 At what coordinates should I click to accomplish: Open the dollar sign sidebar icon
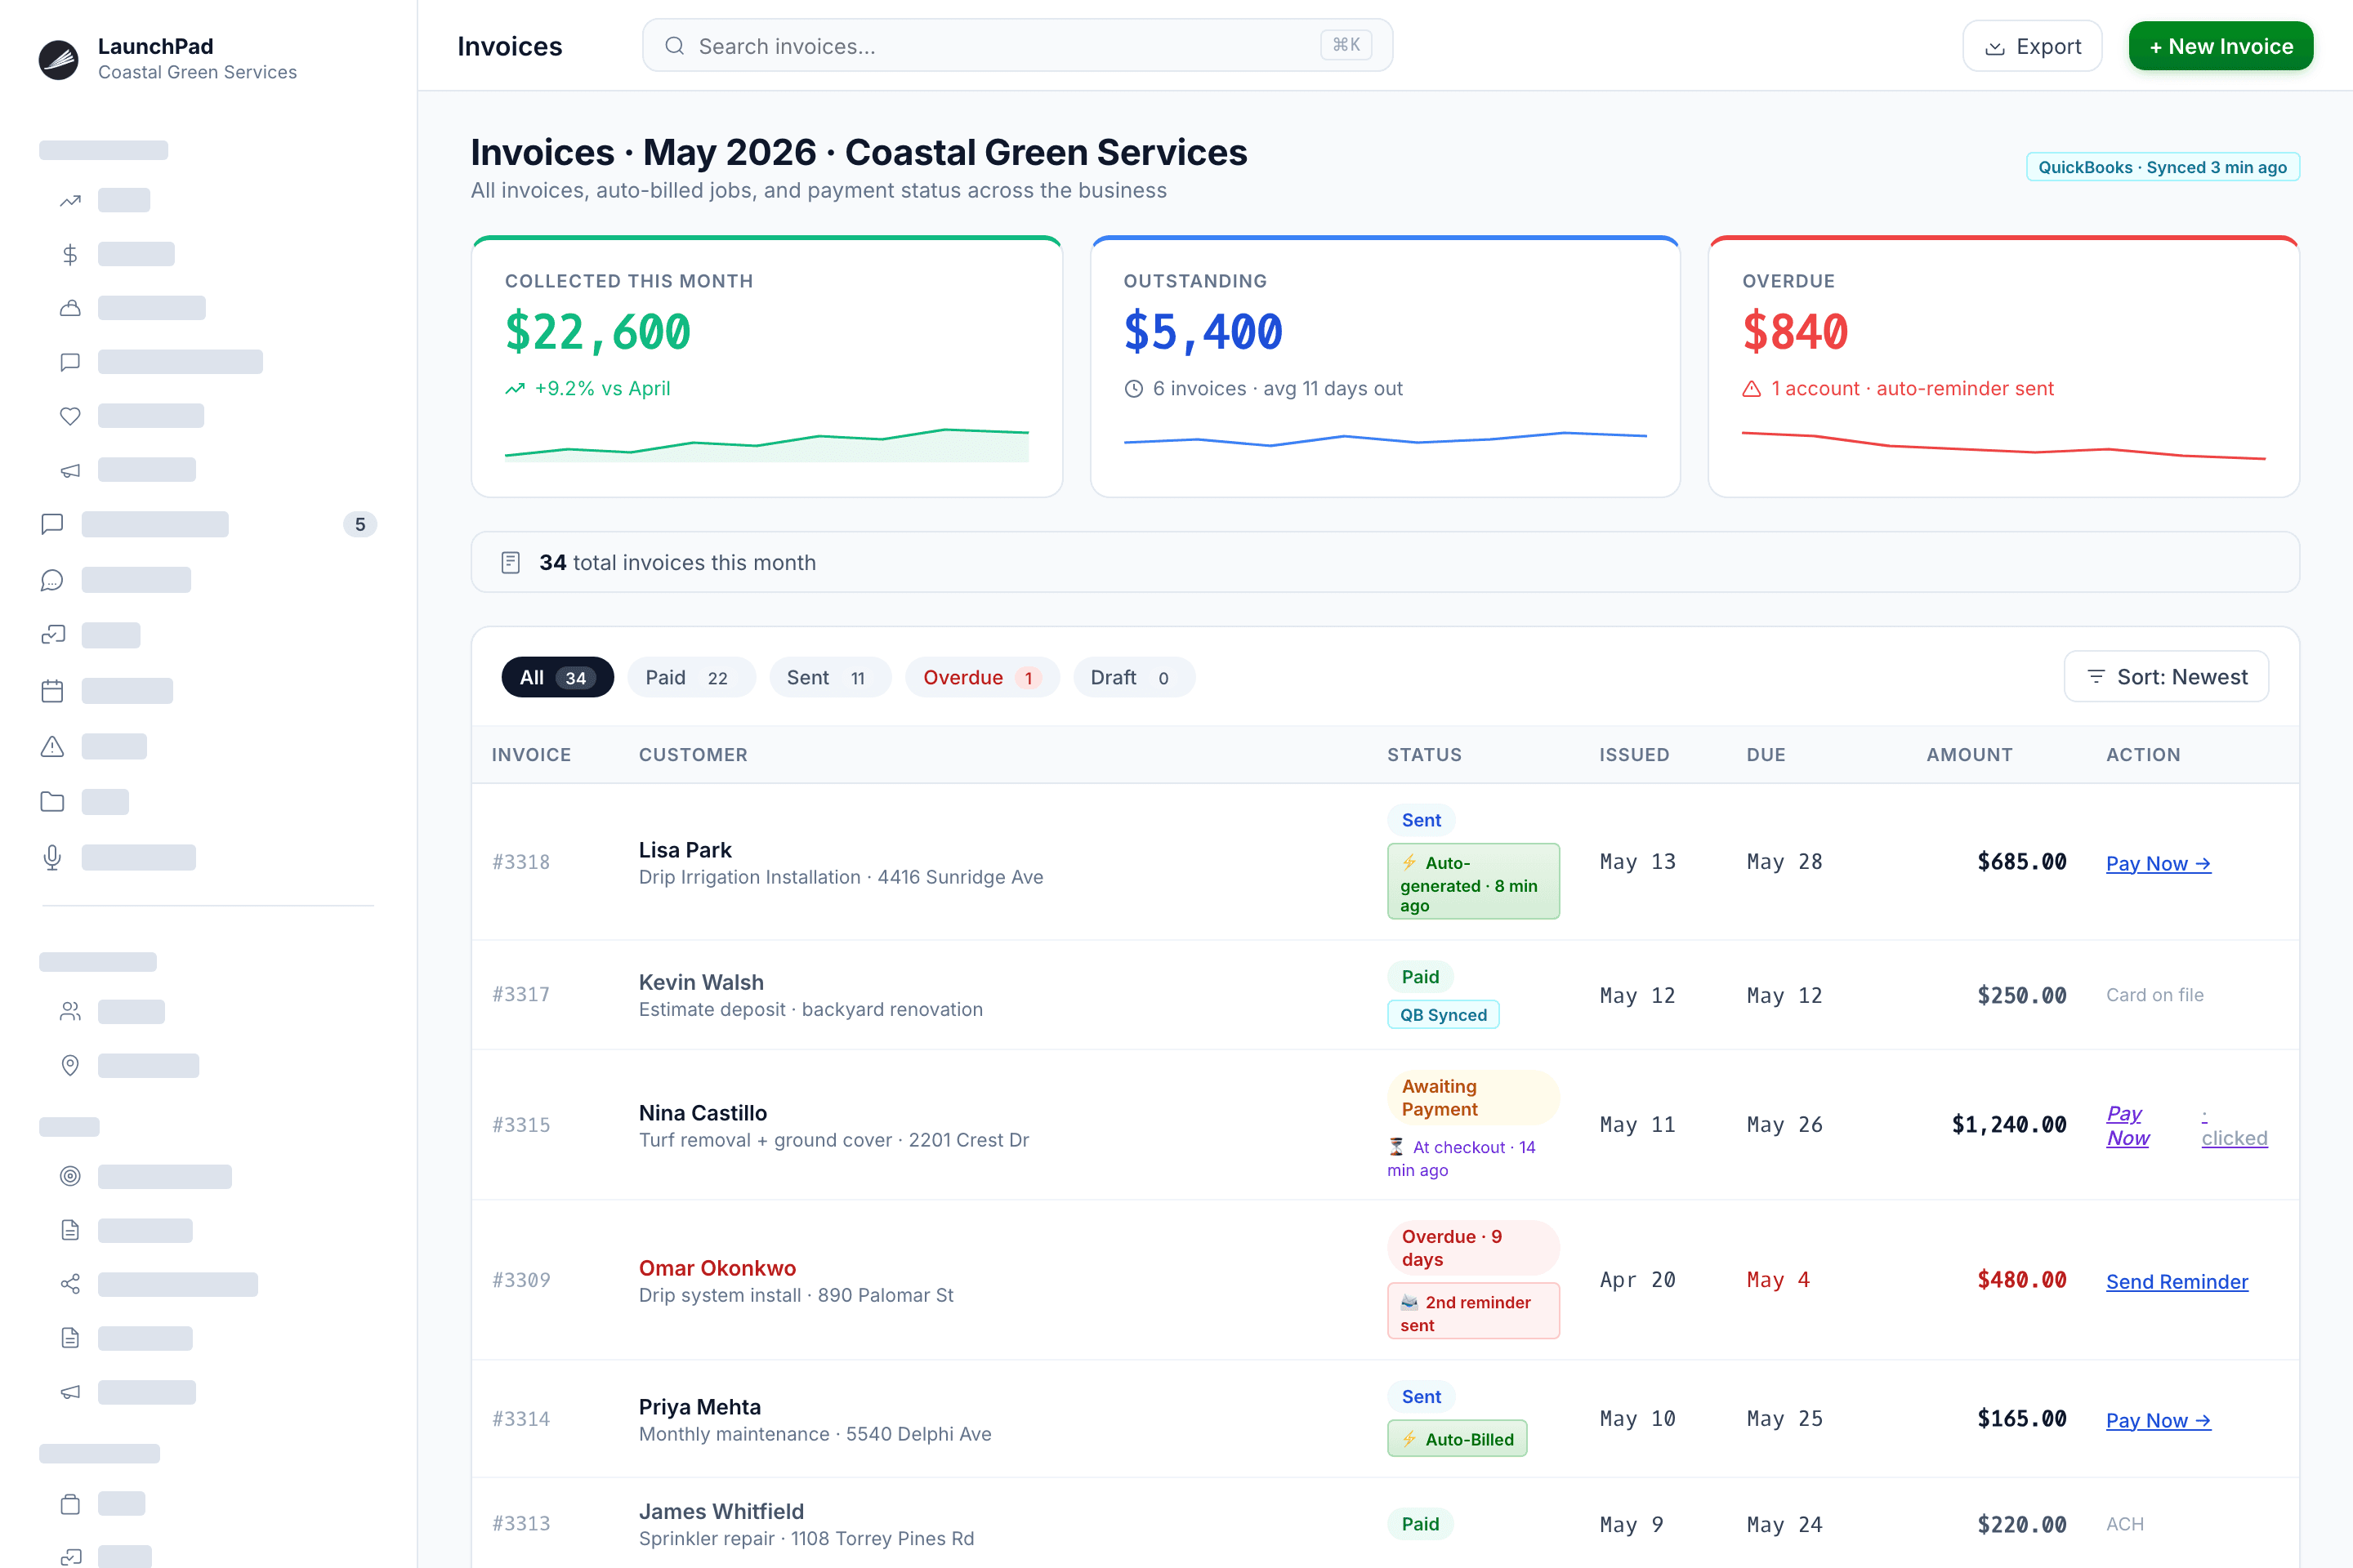(70, 255)
